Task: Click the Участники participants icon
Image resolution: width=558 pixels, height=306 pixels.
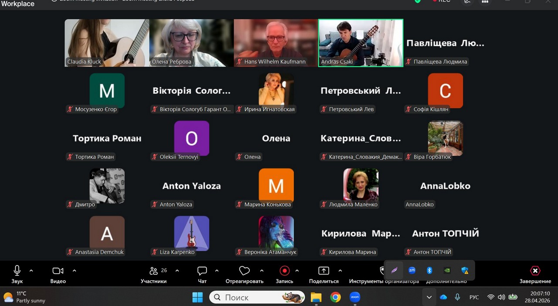Action: point(153,271)
